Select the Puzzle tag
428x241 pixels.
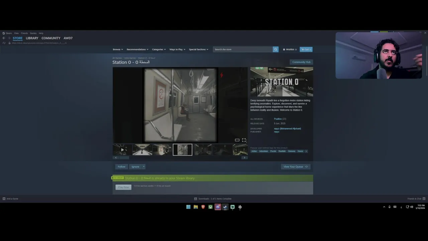[x=273, y=151]
